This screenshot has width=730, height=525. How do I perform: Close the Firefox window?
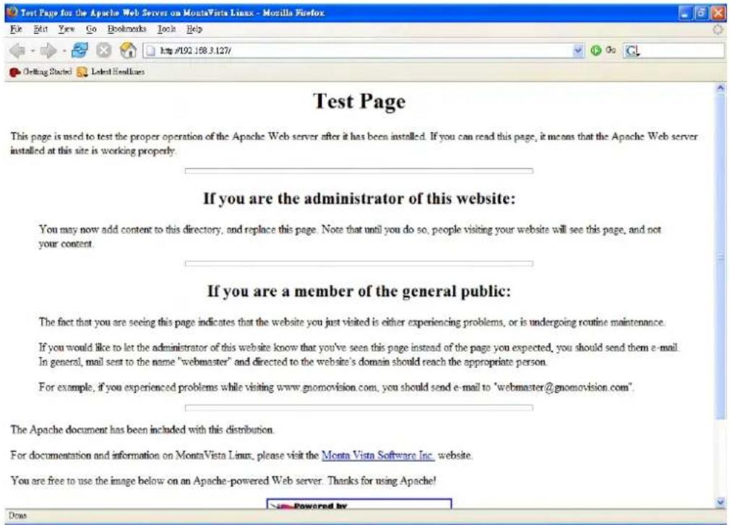point(717,13)
